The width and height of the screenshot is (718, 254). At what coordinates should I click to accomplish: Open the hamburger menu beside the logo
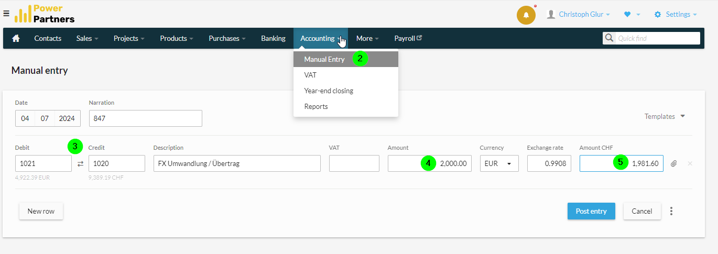pyautogui.click(x=6, y=13)
